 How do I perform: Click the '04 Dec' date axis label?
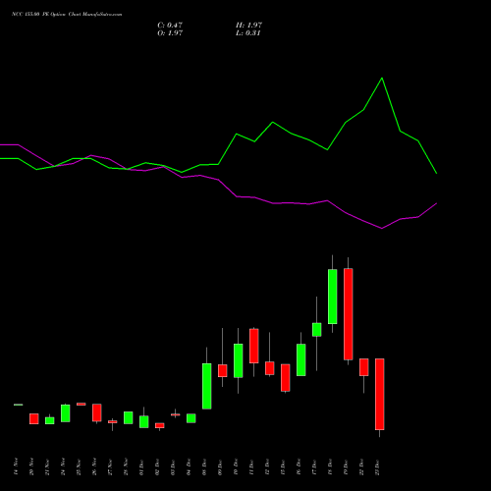(x=189, y=466)
